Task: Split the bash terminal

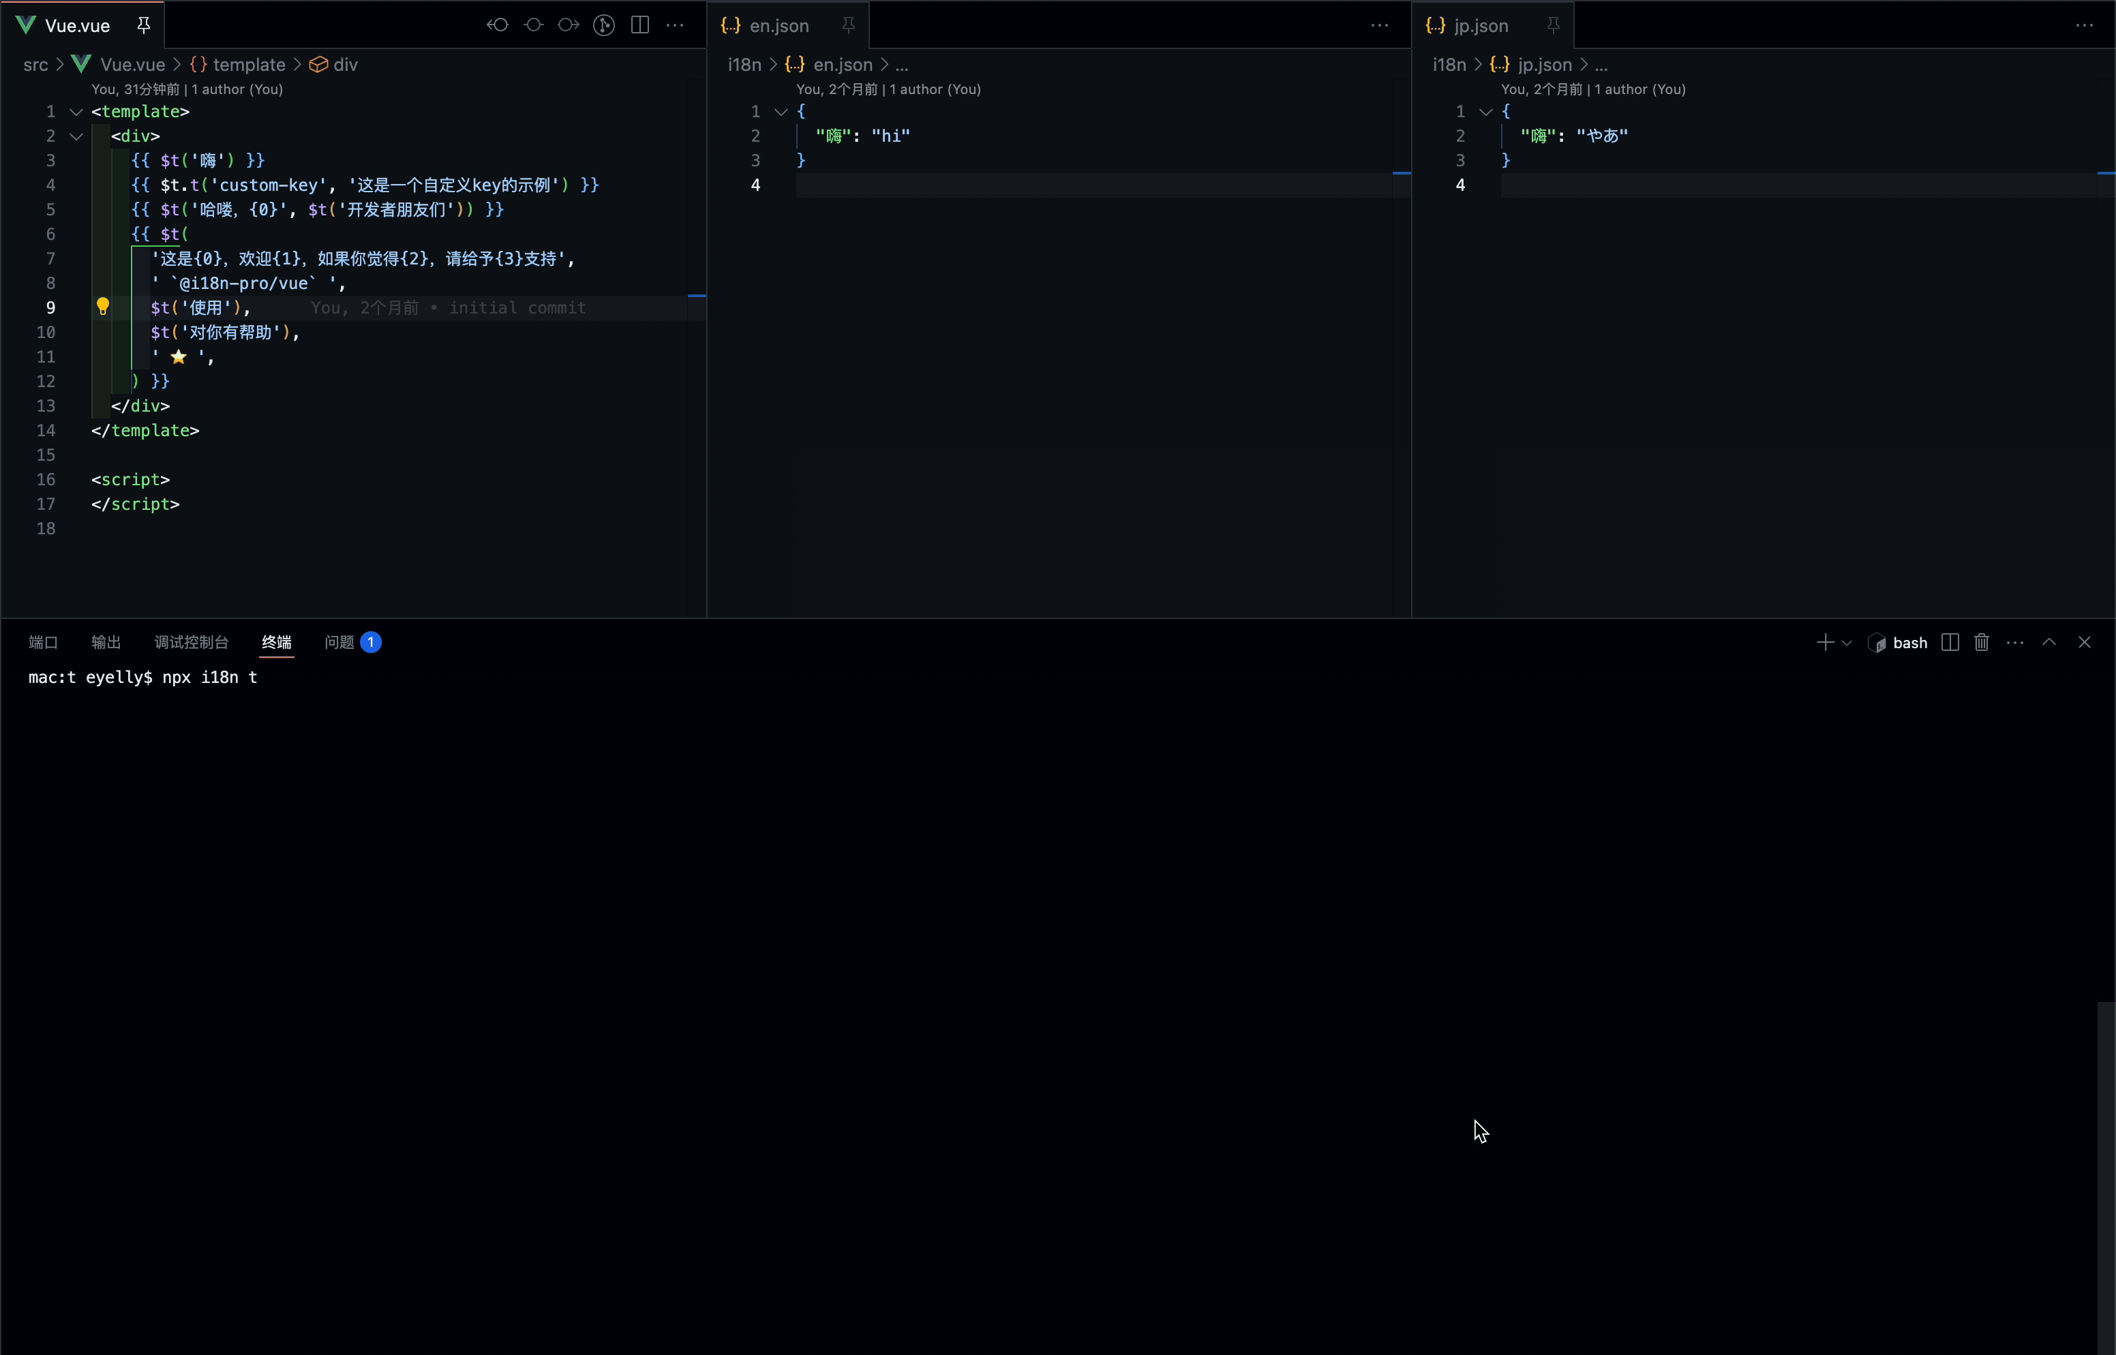Action: [1950, 642]
